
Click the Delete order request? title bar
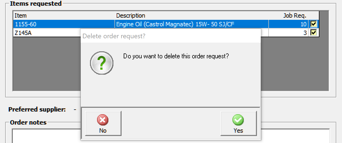point(171,36)
